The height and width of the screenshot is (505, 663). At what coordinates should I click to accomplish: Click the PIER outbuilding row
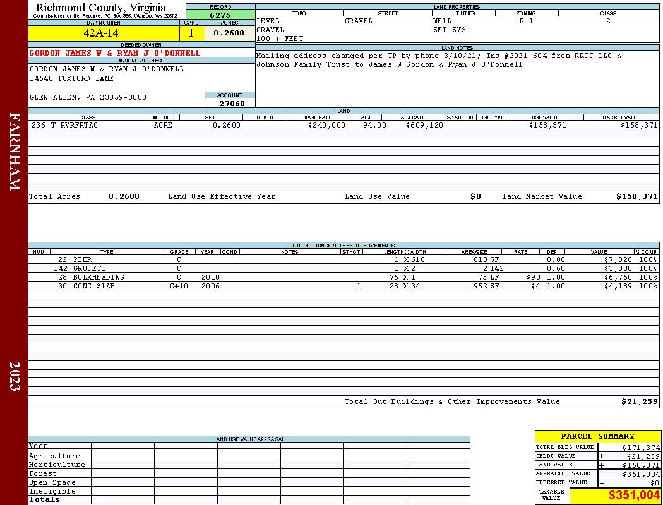click(x=343, y=259)
